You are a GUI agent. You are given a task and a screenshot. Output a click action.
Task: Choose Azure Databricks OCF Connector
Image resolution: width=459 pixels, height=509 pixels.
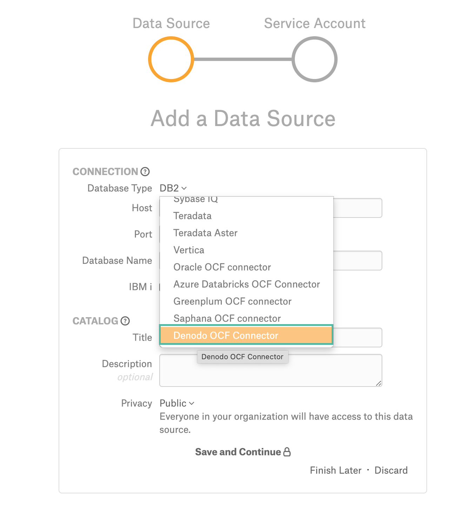point(246,284)
